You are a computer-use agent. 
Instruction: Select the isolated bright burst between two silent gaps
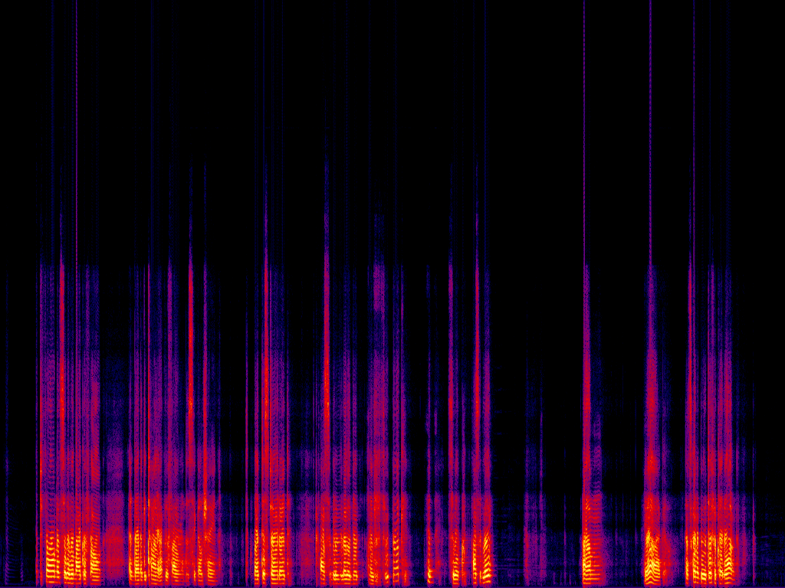[x=590, y=553]
